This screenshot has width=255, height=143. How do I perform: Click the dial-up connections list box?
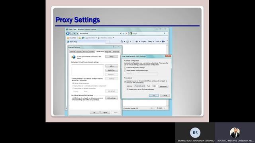(x=88, y=70)
